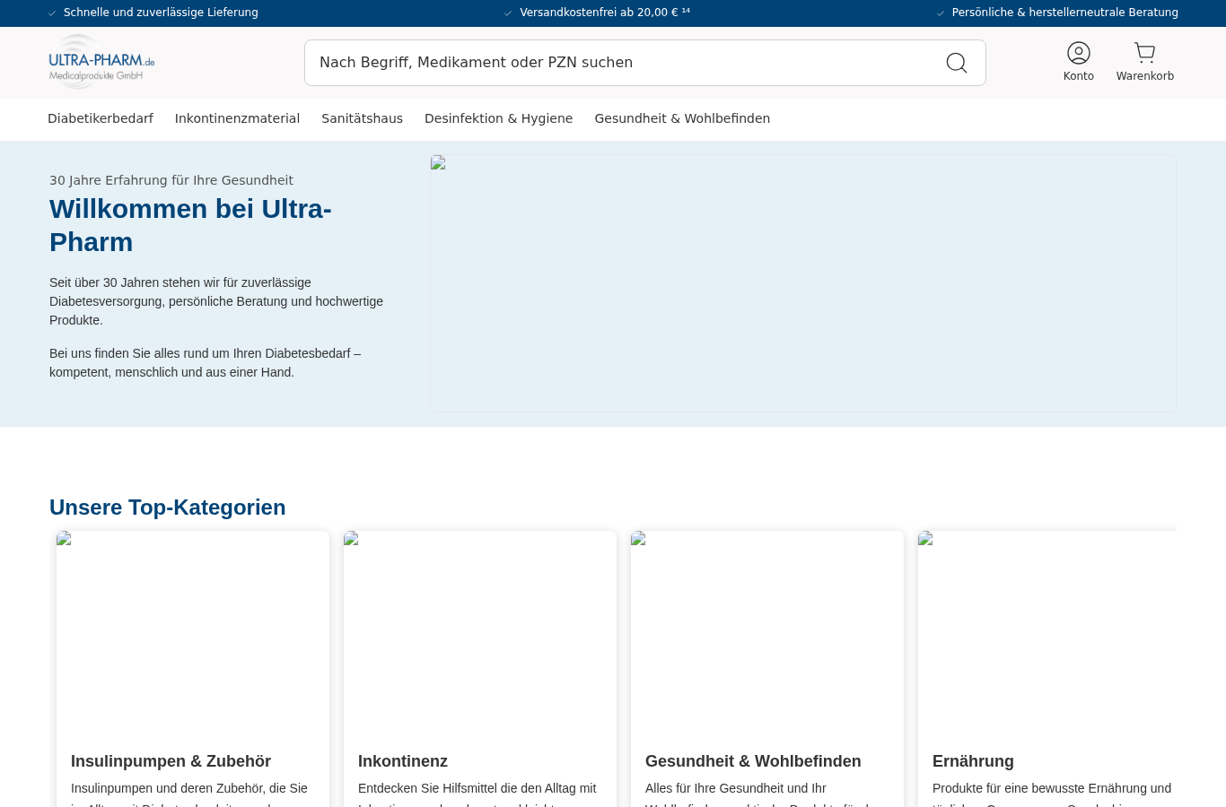The image size is (1226, 807).
Task: Open Desinfektion & Hygiene category
Action: pos(498,118)
